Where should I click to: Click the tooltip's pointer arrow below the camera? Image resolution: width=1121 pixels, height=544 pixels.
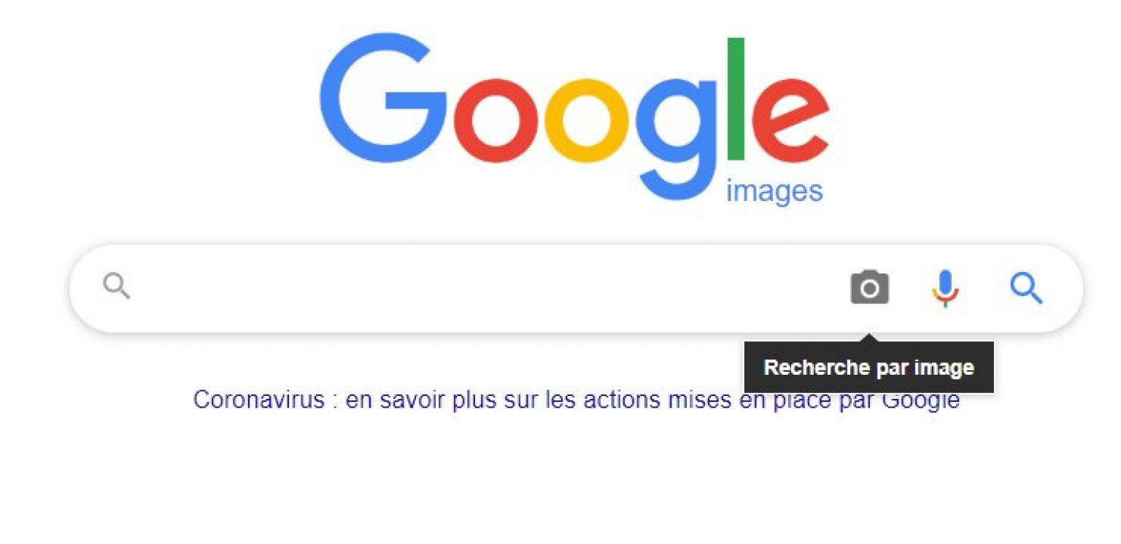[869, 338]
